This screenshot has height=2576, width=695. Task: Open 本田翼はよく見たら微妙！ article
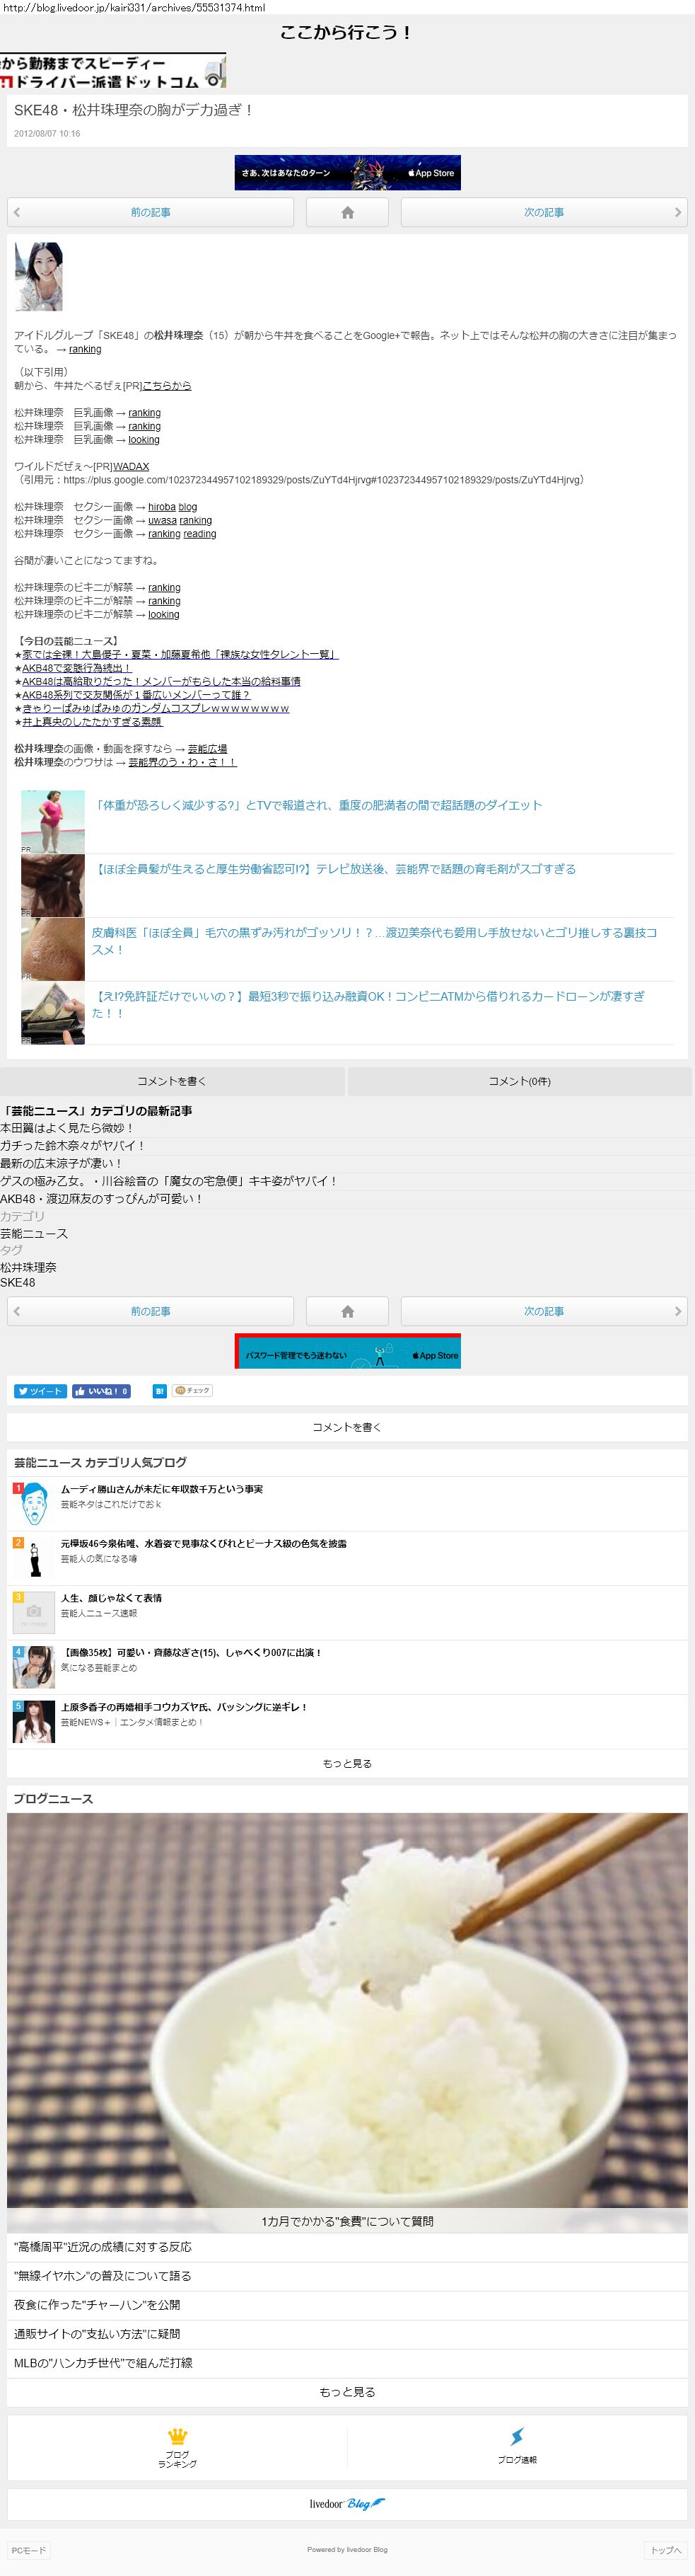[x=67, y=1128]
